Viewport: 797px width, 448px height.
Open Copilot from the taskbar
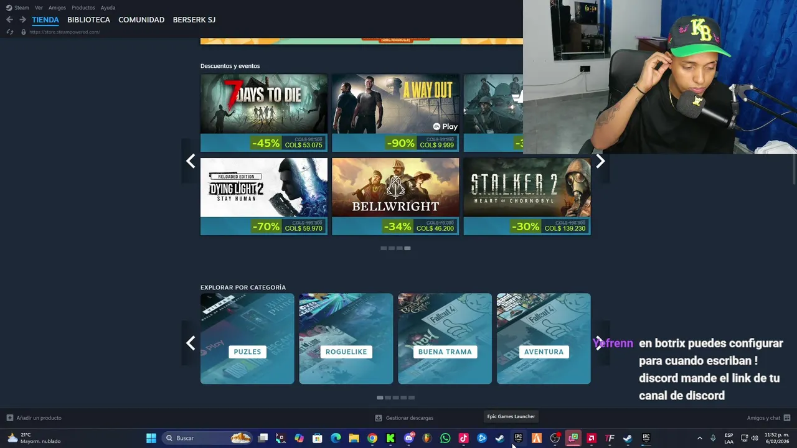(x=299, y=438)
